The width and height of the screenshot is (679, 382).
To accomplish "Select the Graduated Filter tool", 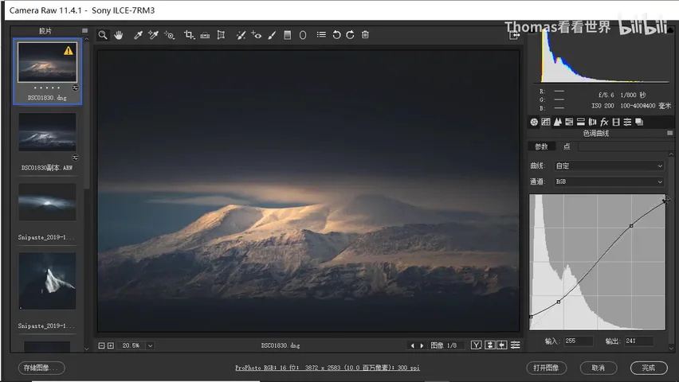I will (287, 35).
